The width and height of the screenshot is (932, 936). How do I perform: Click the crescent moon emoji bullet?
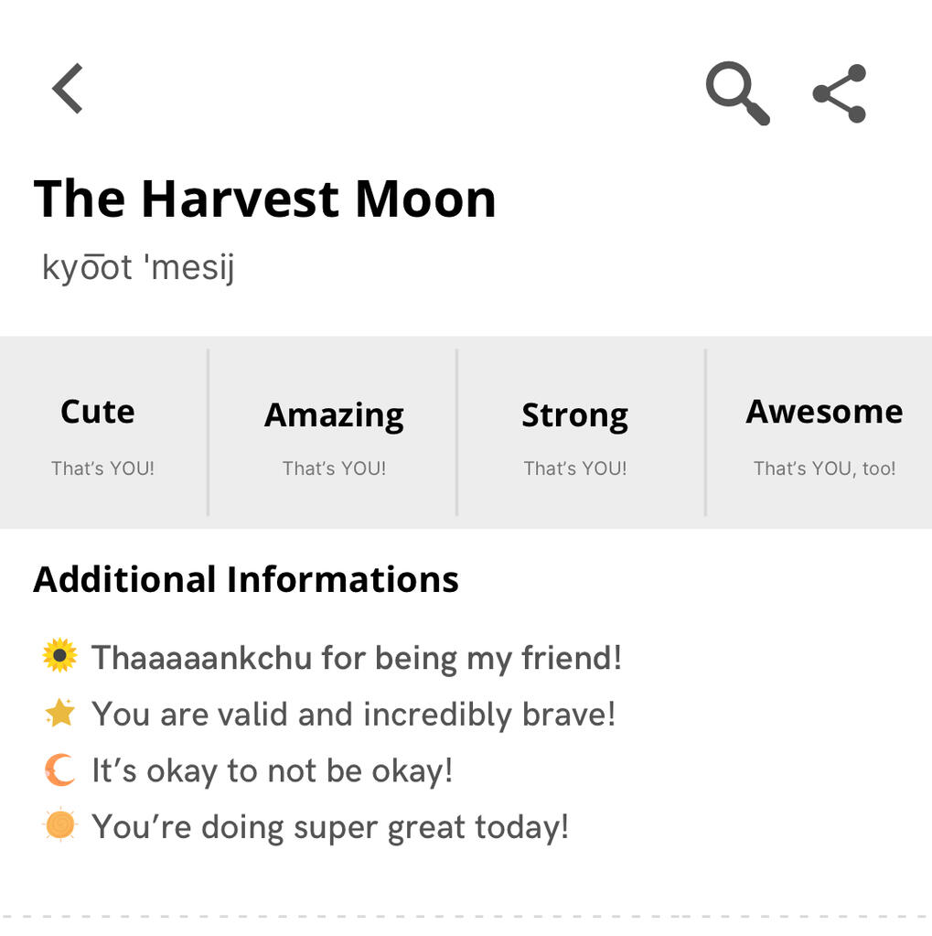60,770
